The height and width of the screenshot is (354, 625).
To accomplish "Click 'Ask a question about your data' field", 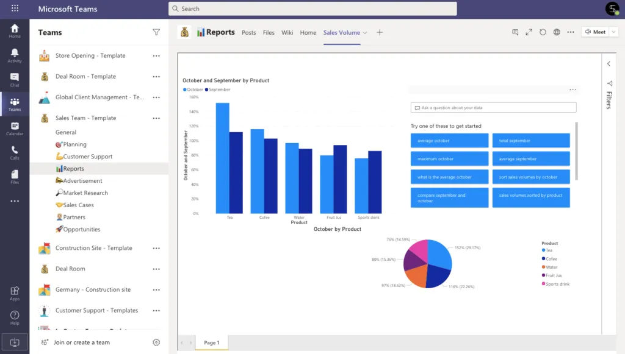I will click(493, 107).
